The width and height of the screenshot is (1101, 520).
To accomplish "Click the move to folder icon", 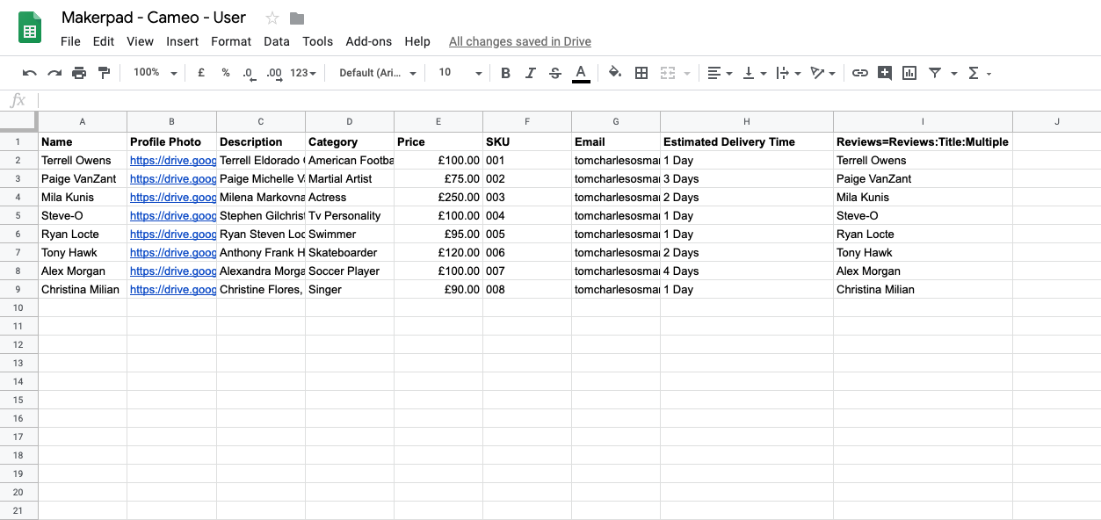I will point(297,18).
